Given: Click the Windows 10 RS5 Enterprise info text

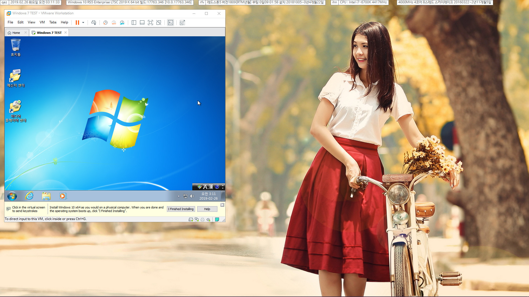Looking at the screenshot, I should tap(129, 2).
